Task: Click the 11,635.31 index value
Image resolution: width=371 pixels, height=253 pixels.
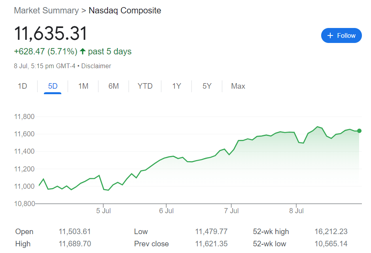Action: coord(51,33)
